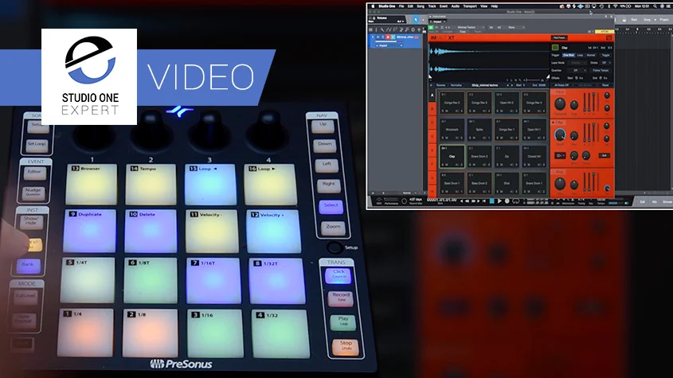Start playback in the Studio One transport
This screenshot has width=673, height=378.
click(x=499, y=201)
